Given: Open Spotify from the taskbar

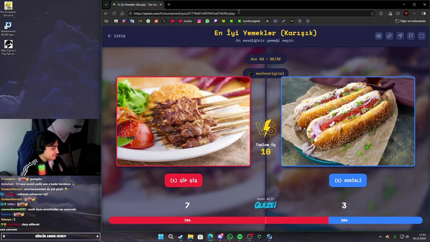Looking at the screenshot, I should 240,237.
